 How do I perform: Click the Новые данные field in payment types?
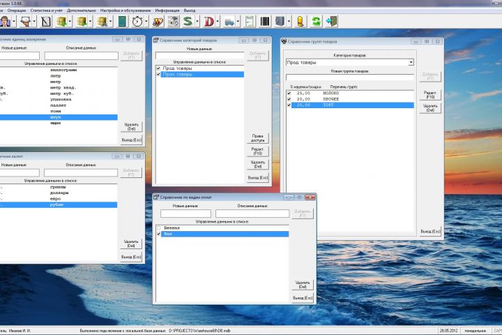pyautogui.click(x=185, y=214)
